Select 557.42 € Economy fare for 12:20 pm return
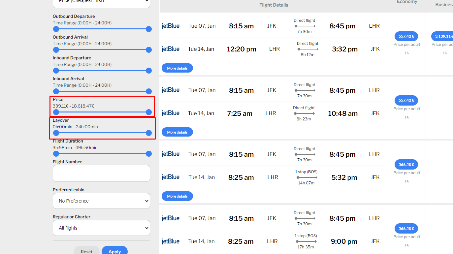Image resolution: width=453 pixels, height=254 pixels. [406, 36]
